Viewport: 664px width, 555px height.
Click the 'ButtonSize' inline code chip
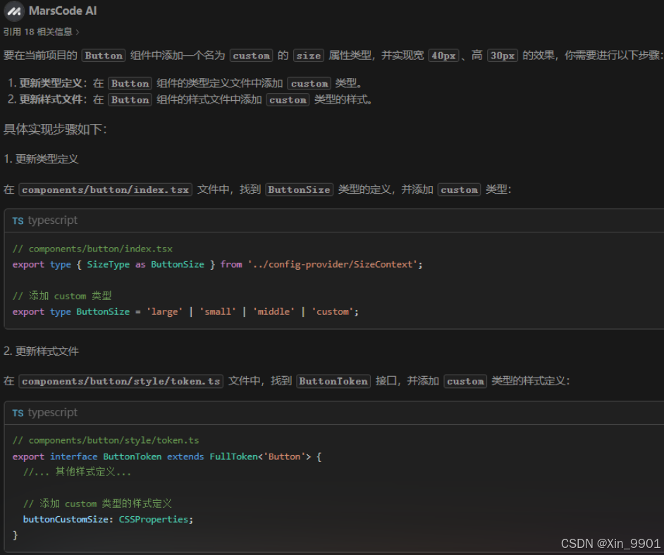[x=299, y=189]
